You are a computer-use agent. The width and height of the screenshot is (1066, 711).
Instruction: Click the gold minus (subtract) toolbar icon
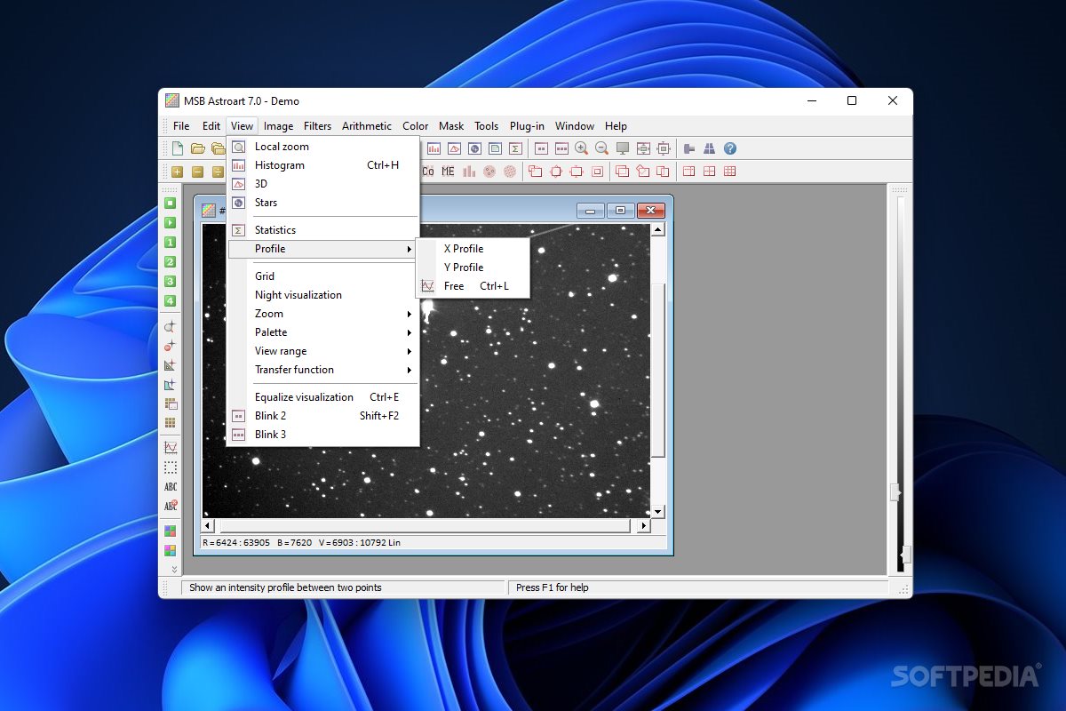point(197,172)
